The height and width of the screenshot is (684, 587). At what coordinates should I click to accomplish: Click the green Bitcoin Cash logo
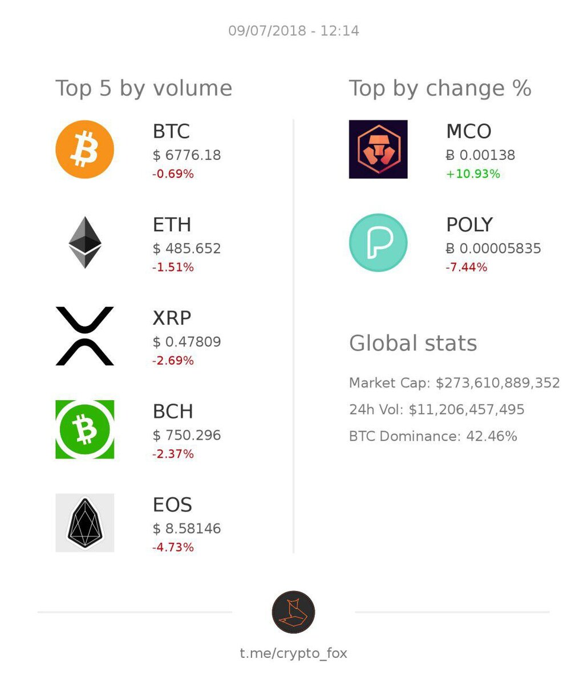click(84, 429)
